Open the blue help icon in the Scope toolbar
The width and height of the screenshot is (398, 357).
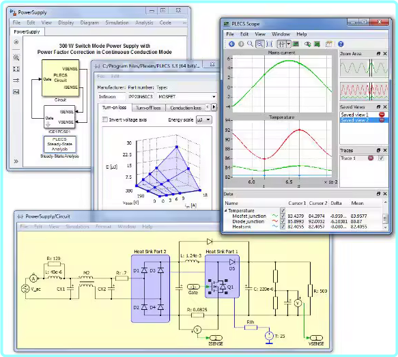pos(341,44)
